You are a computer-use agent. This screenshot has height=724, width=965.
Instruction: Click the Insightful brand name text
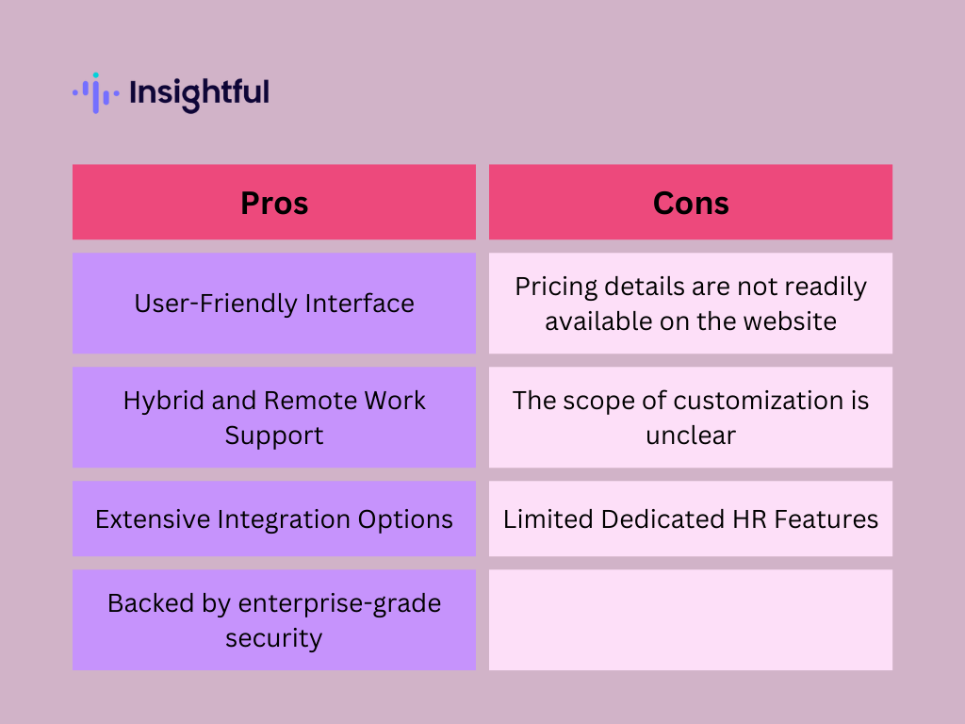(199, 92)
